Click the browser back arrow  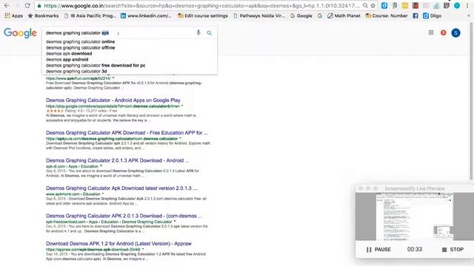tap(7, 5)
